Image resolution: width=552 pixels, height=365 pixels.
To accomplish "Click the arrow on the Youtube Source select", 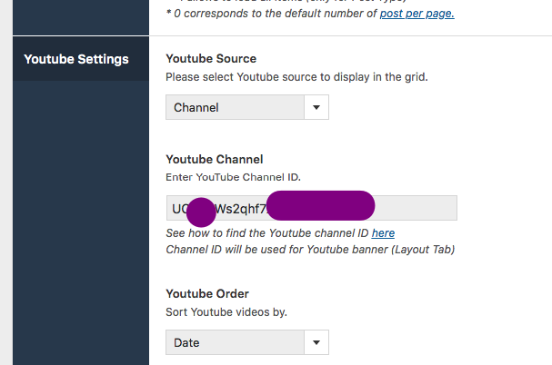I will [316, 107].
